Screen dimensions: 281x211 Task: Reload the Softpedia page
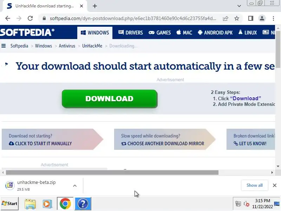30,18
